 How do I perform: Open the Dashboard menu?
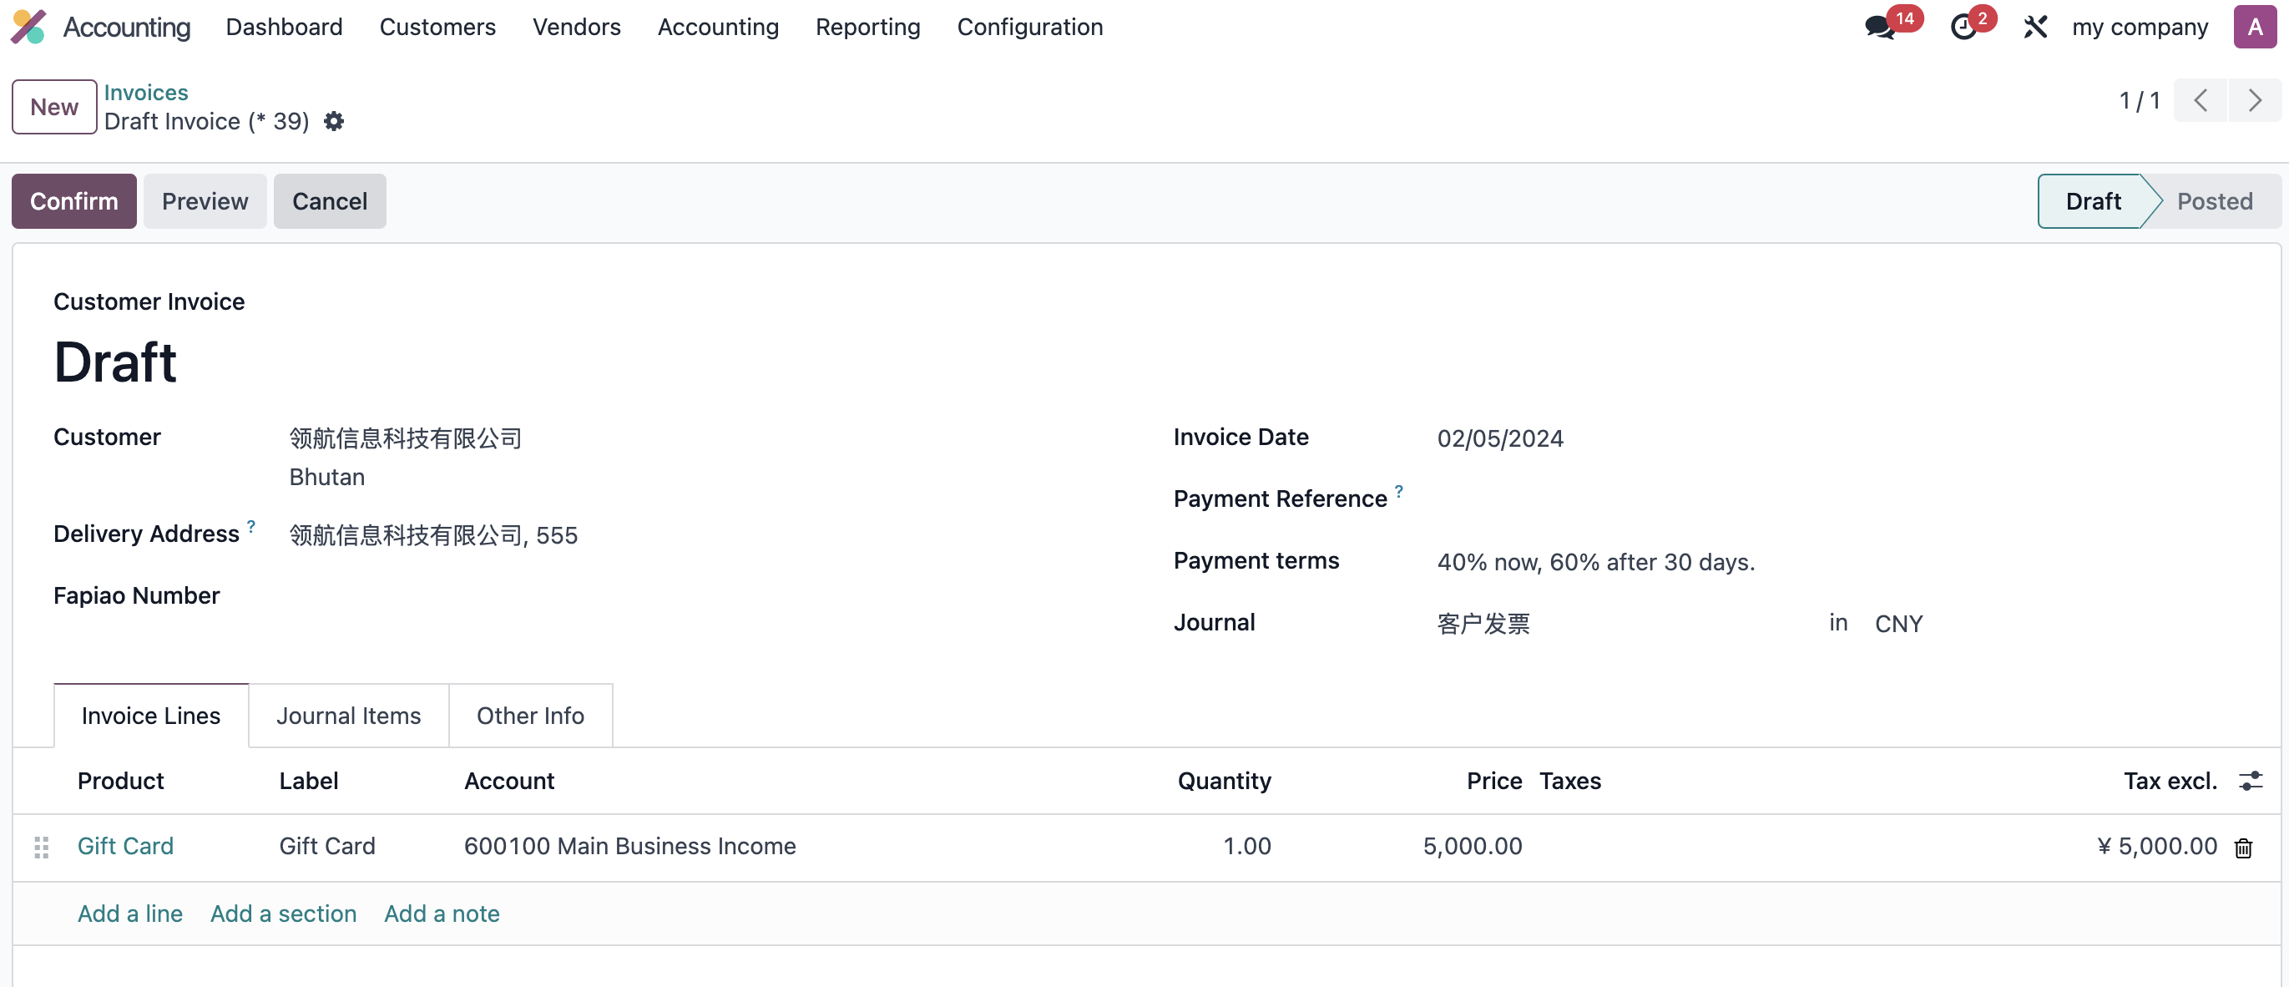coord(284,27)
